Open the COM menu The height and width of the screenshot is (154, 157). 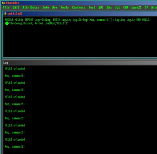pyautogui.click(x=126, y=7)
